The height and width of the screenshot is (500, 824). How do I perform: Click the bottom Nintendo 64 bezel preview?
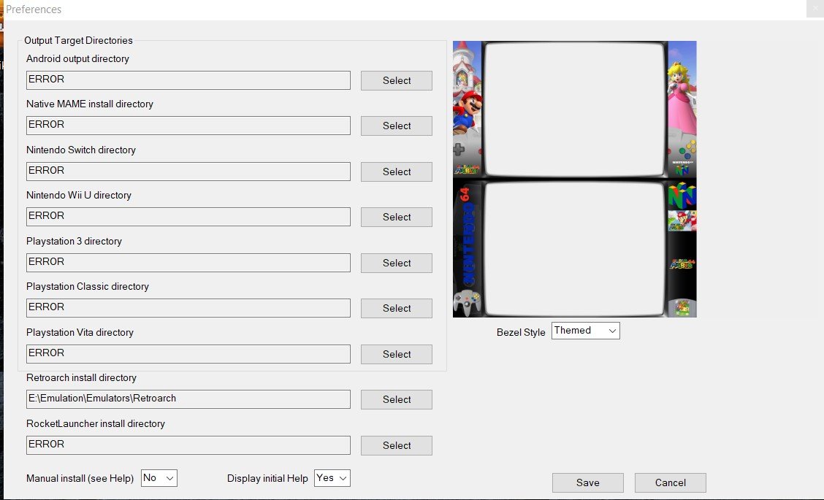574,248
